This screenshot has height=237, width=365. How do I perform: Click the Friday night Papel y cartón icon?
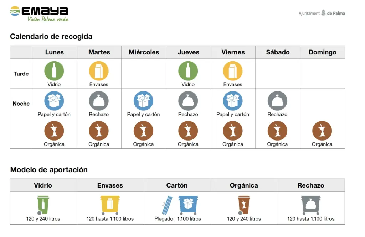[x=233, y=101]
